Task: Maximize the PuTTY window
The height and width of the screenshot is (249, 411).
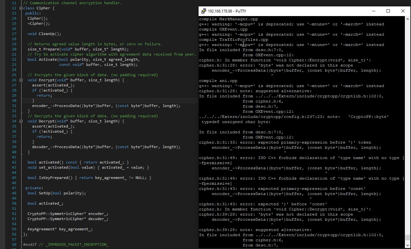Action: pos(388,11)
